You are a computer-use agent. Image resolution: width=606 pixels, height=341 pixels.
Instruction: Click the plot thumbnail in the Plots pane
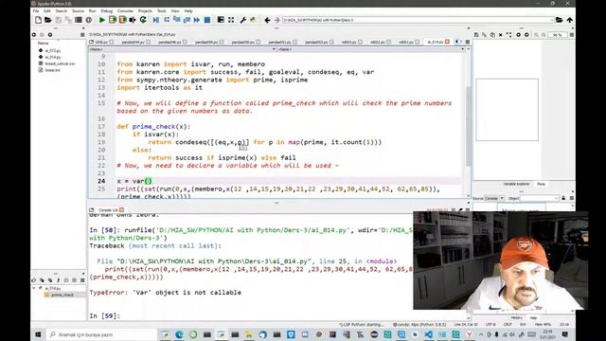(507, 110)
